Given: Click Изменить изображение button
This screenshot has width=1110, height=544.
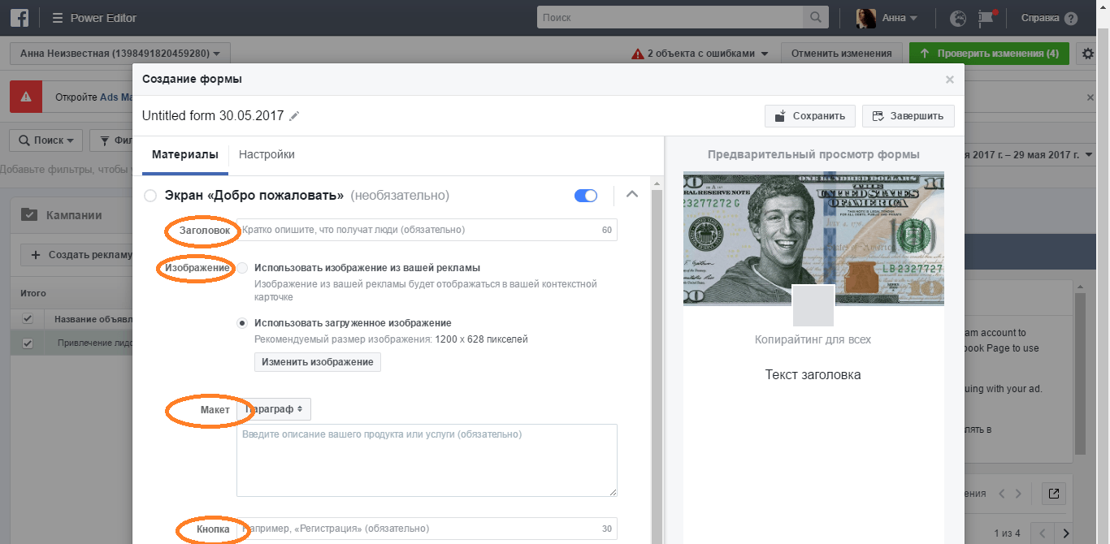Looking at the screenshot, I should 318,362.
